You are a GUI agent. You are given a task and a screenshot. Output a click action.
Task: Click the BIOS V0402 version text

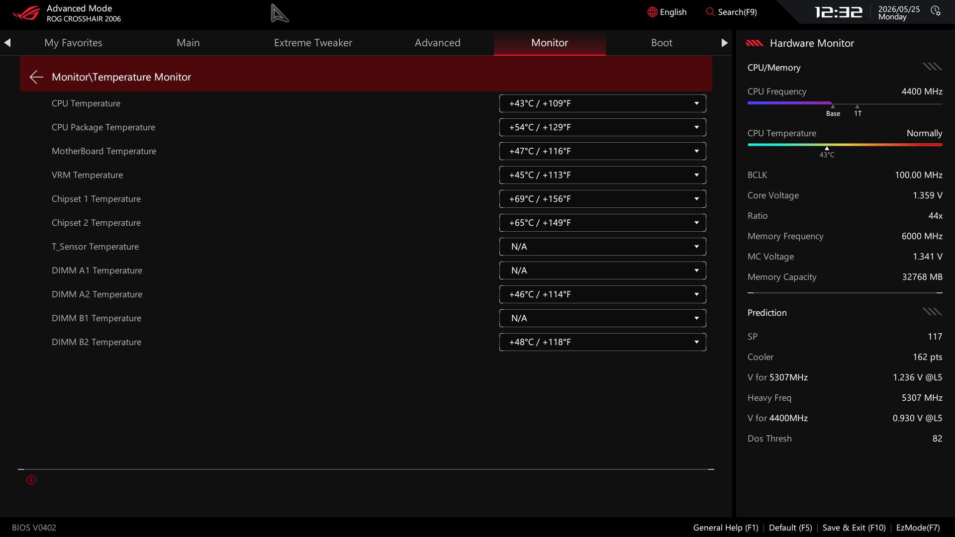click(x=34, y=528)
